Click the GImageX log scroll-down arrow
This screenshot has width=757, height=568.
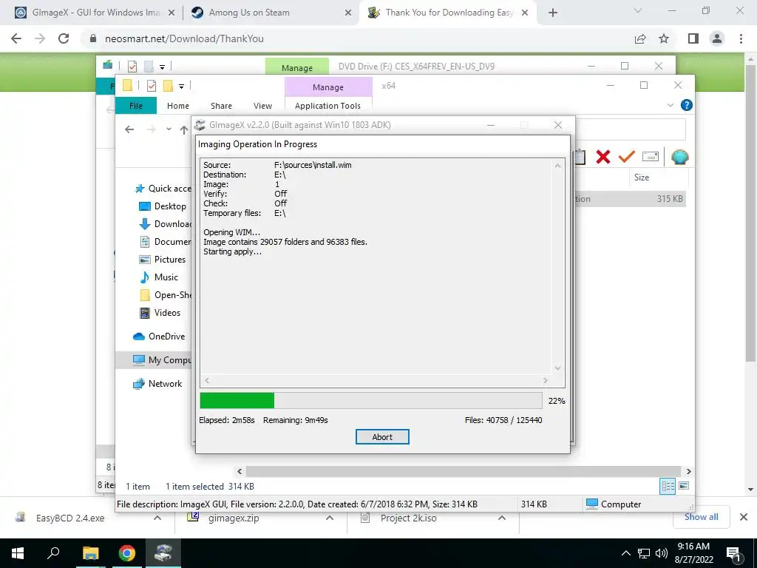pos(557,368)
